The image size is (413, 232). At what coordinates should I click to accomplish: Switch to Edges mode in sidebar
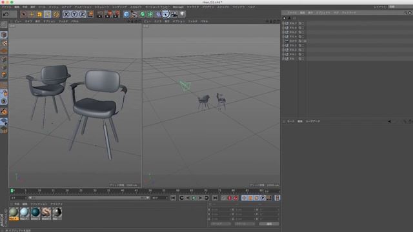click(4, 67)
